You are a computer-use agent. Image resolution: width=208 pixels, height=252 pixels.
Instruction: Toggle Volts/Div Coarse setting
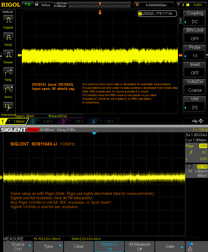pyautogui.click(x=194, y=90)
